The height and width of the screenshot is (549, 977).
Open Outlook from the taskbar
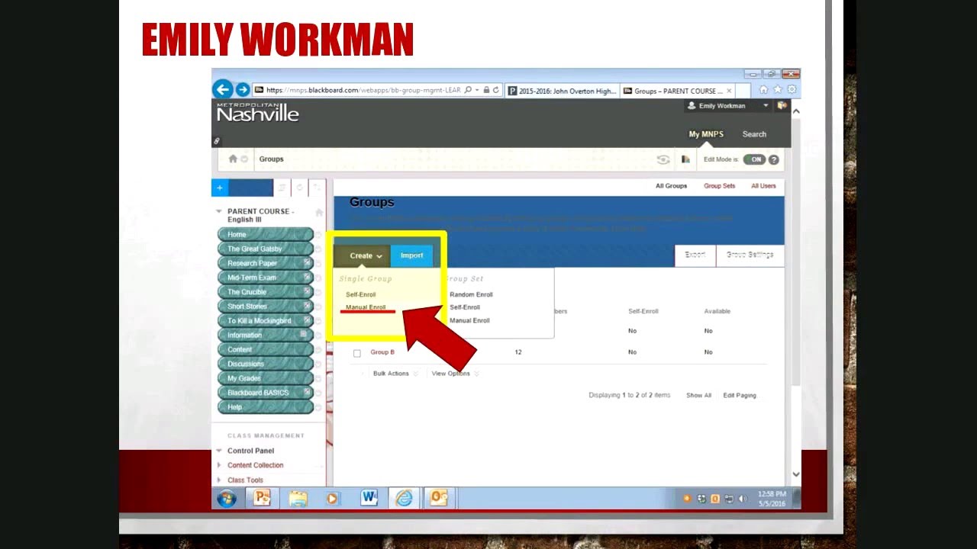click(438, 498)
